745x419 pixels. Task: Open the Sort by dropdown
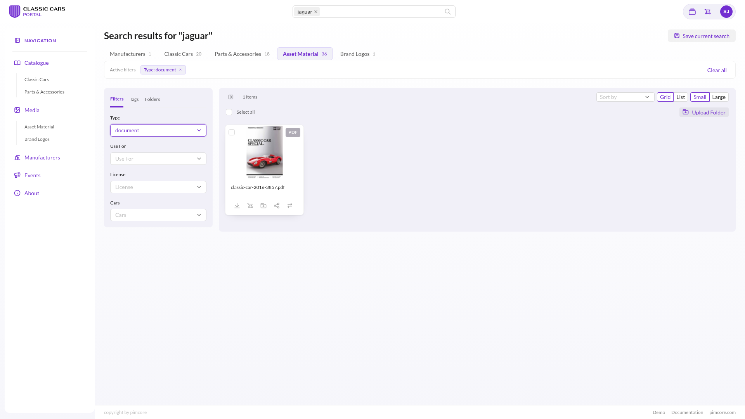click(625, 97)
